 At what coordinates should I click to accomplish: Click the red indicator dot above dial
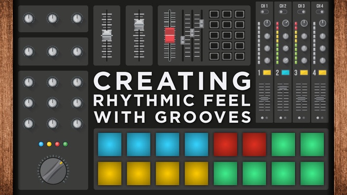click(x=57, y=144)
